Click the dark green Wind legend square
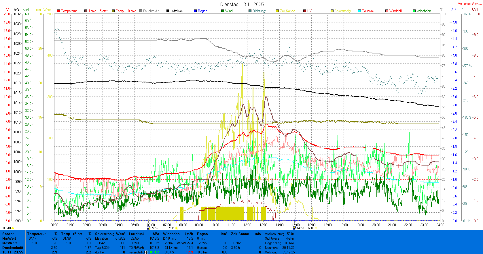Image resolution: width=483 pixels, height=254 pixels. tap(223, 11)
